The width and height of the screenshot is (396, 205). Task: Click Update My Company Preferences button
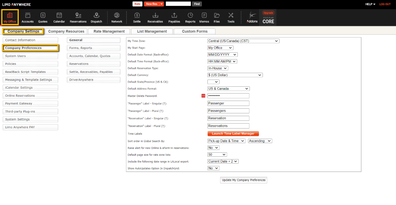click(x=244, y=180)
